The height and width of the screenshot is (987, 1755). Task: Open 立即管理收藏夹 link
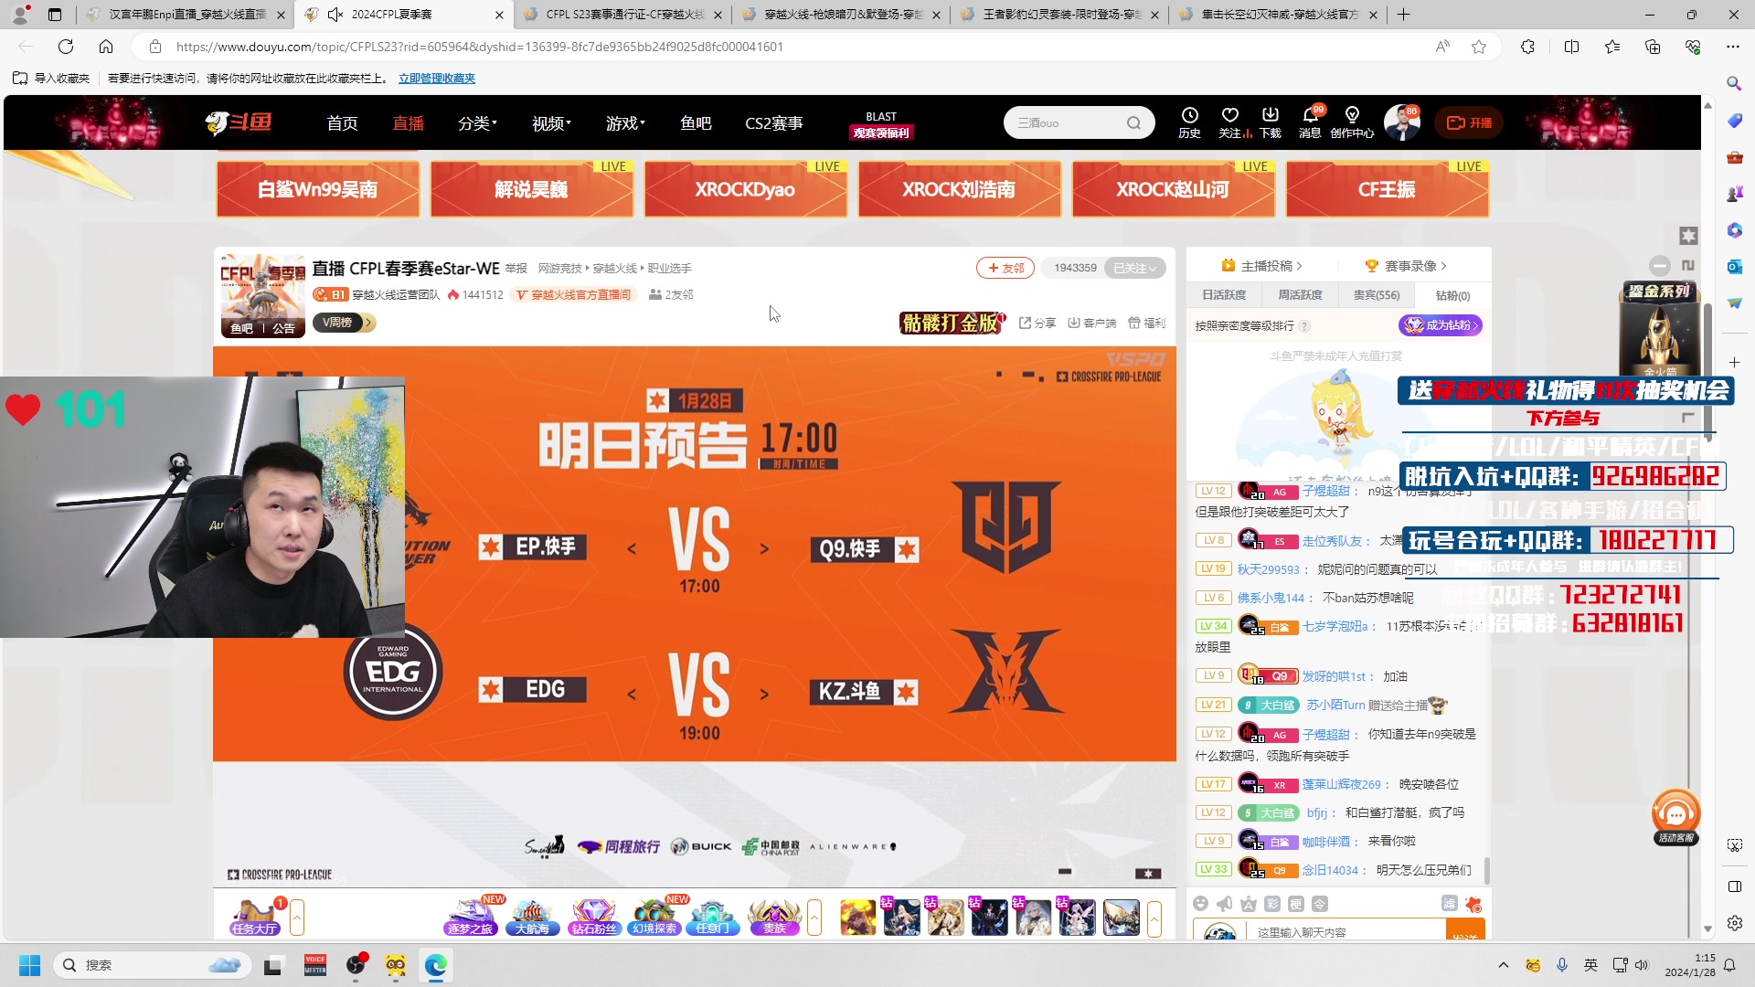coord(437,79)
